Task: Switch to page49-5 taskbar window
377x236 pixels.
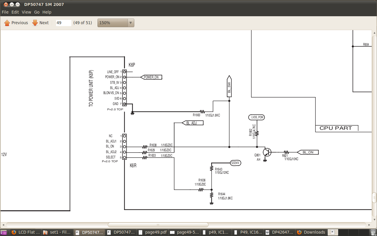Action: pos(184,232)
